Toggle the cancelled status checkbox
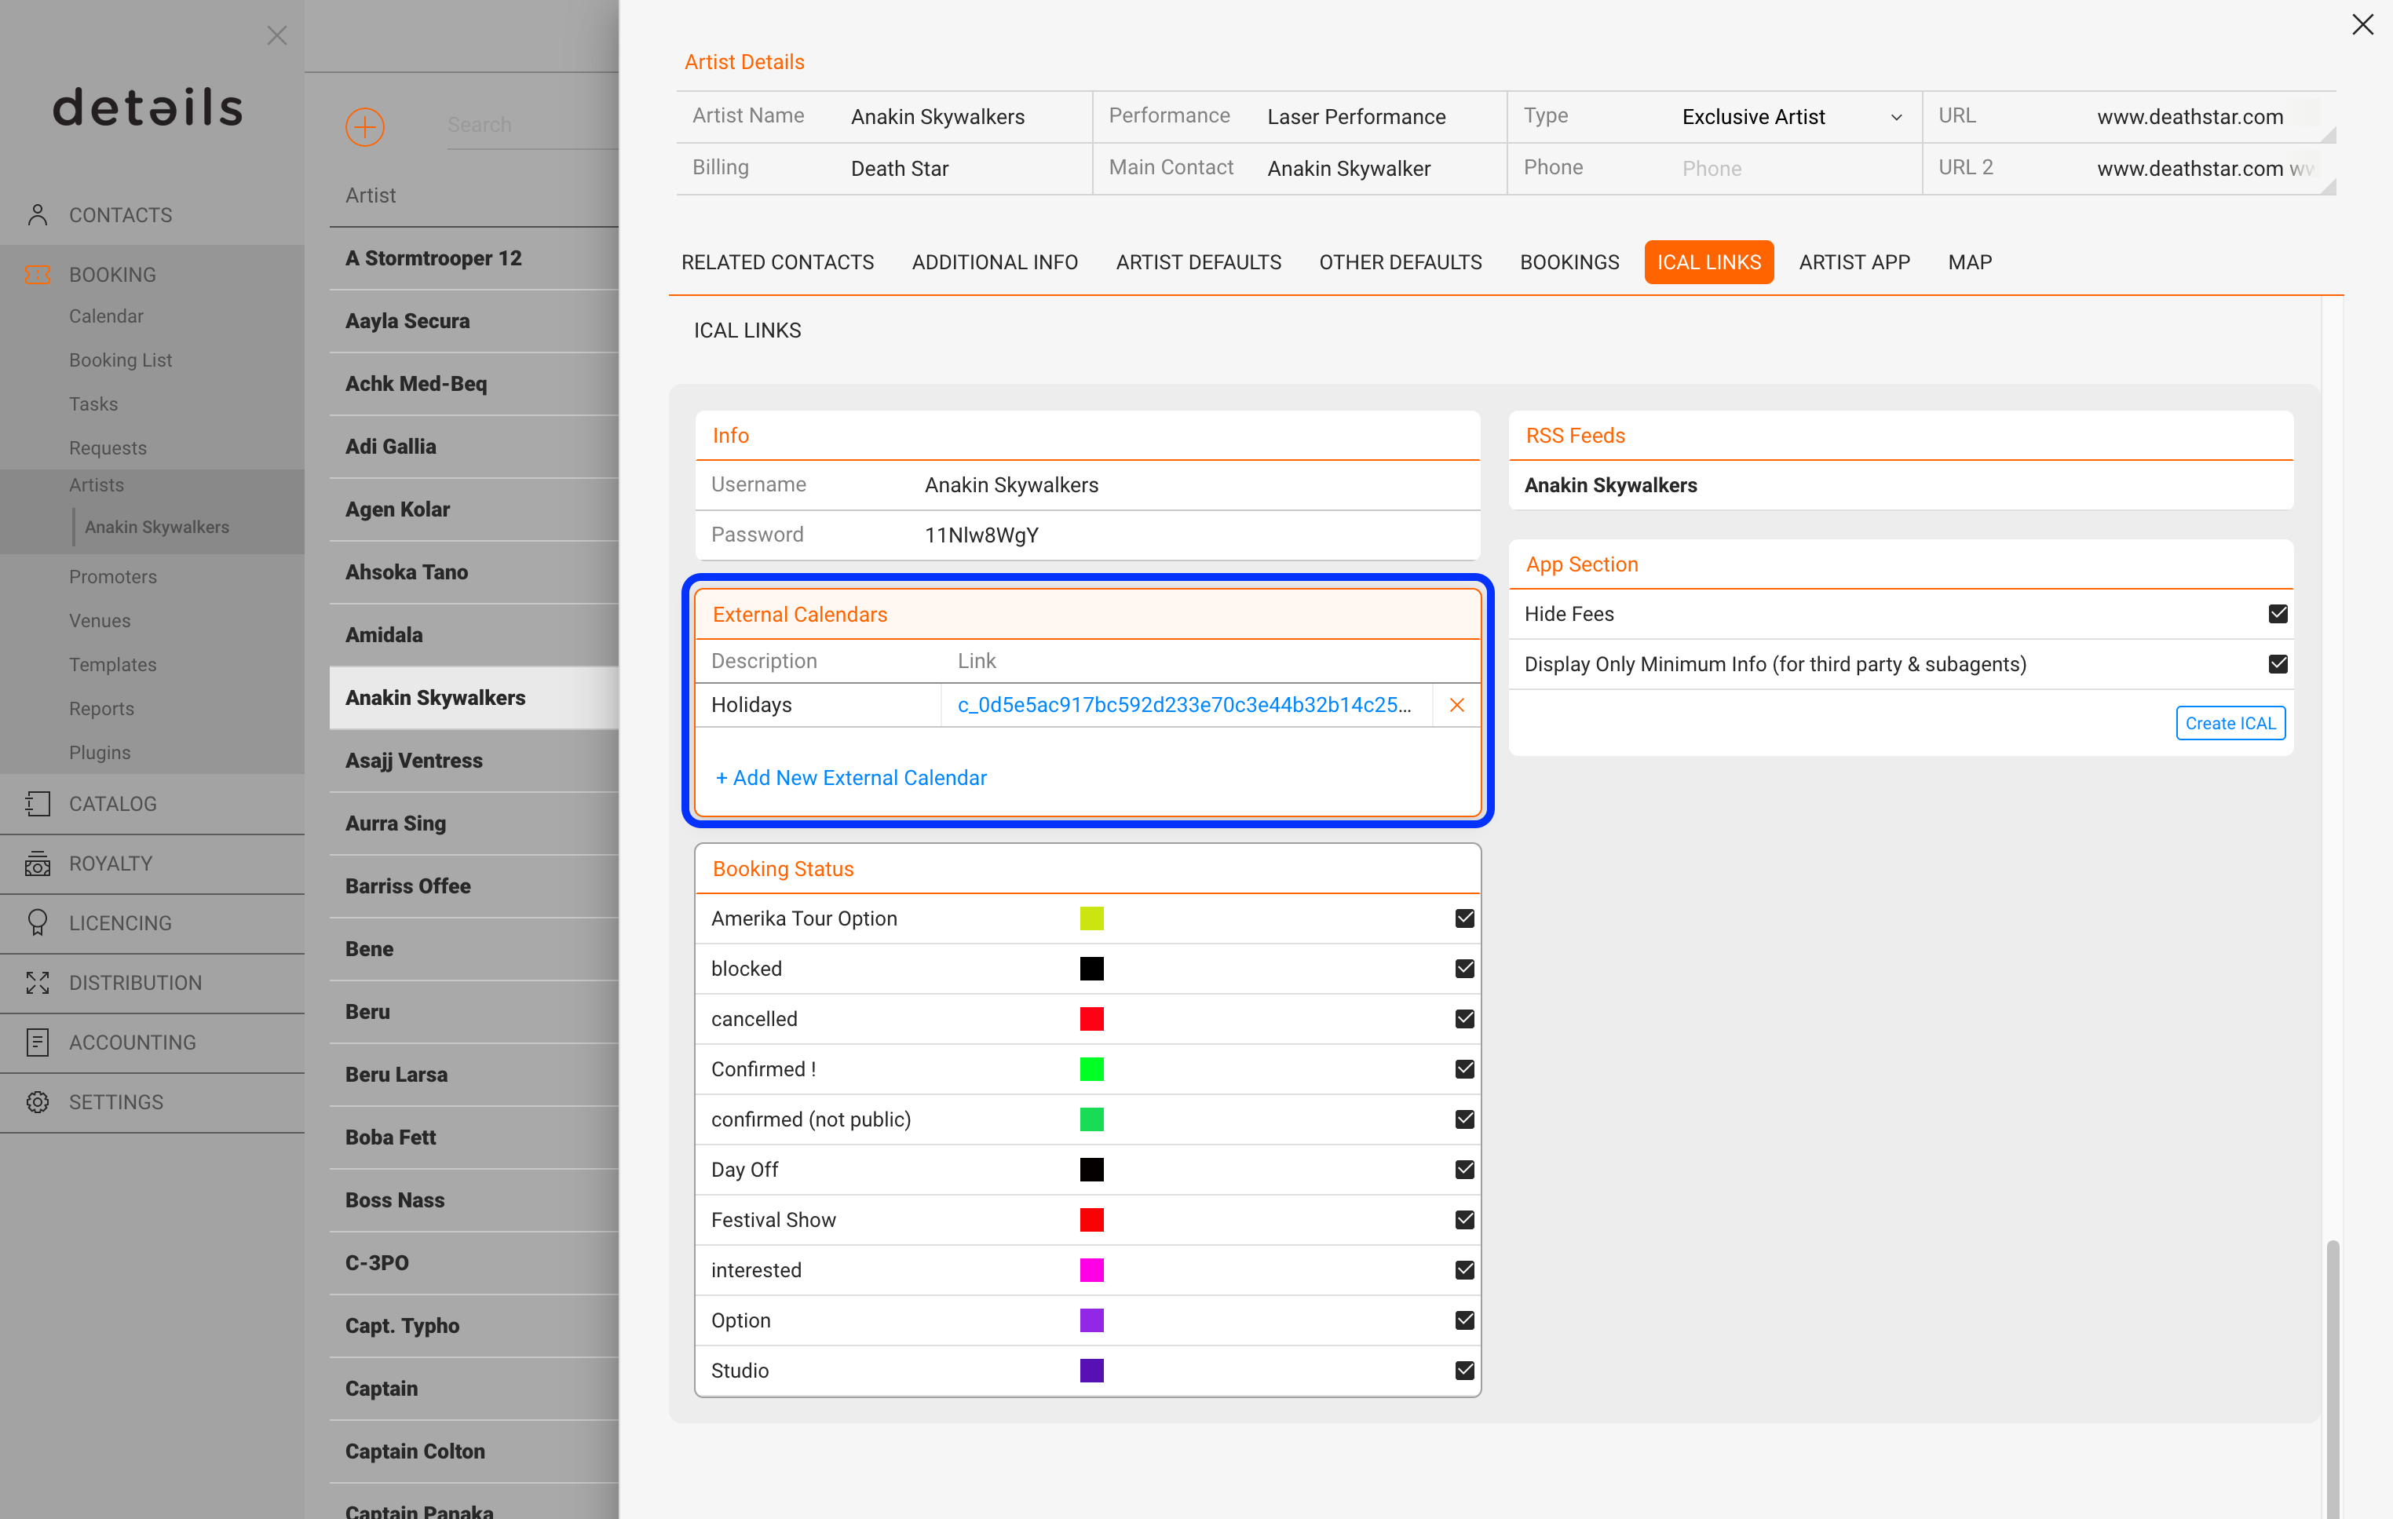 [x=1465, y=1018]
